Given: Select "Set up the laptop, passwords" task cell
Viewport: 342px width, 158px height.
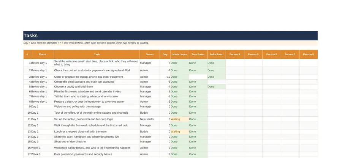Looking at the screenshot, I should [x=97, y=119].
